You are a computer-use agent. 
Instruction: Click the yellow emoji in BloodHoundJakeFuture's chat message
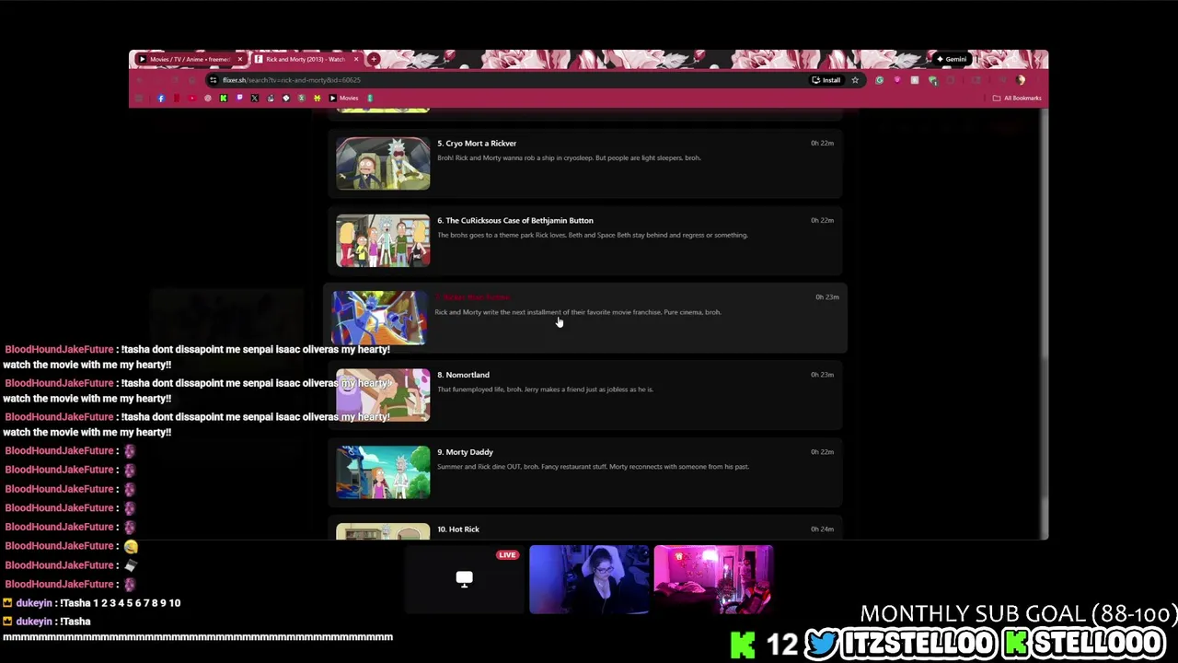click(x=131, y=546)
